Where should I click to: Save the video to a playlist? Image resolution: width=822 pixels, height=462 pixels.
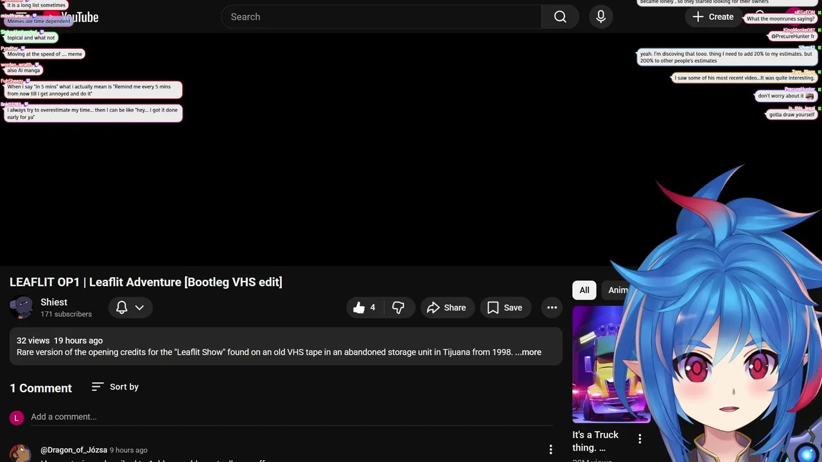pos(505,307)
